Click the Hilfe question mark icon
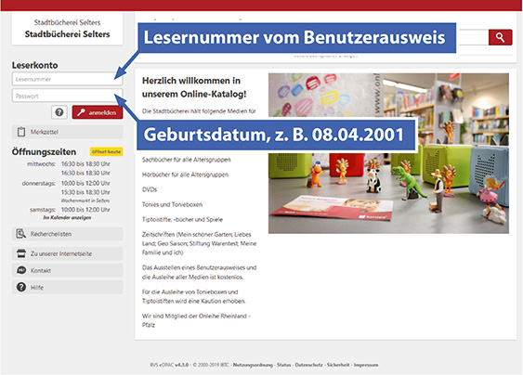 pyautogui.click(x=21, y=287)
